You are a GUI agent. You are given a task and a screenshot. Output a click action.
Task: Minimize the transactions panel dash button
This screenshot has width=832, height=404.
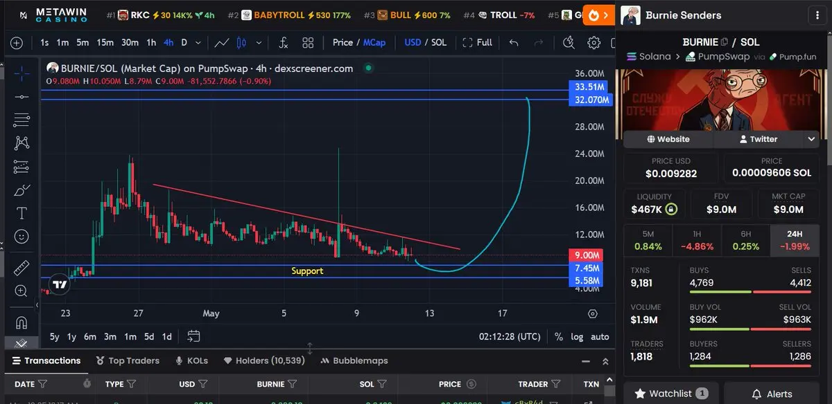click(587, 361)
